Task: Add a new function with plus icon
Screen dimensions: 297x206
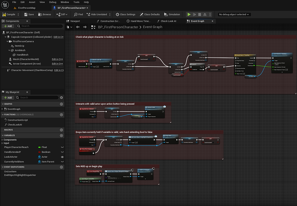Action: [61, 115]
